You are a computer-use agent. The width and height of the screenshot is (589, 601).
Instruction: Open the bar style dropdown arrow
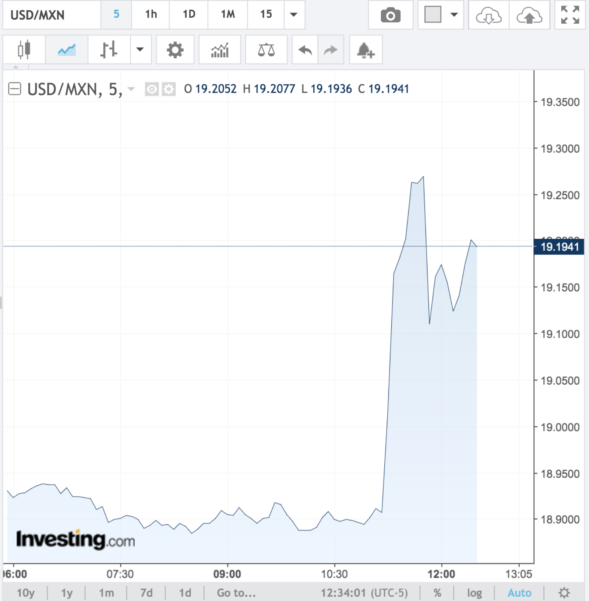[x=140, y=50]
